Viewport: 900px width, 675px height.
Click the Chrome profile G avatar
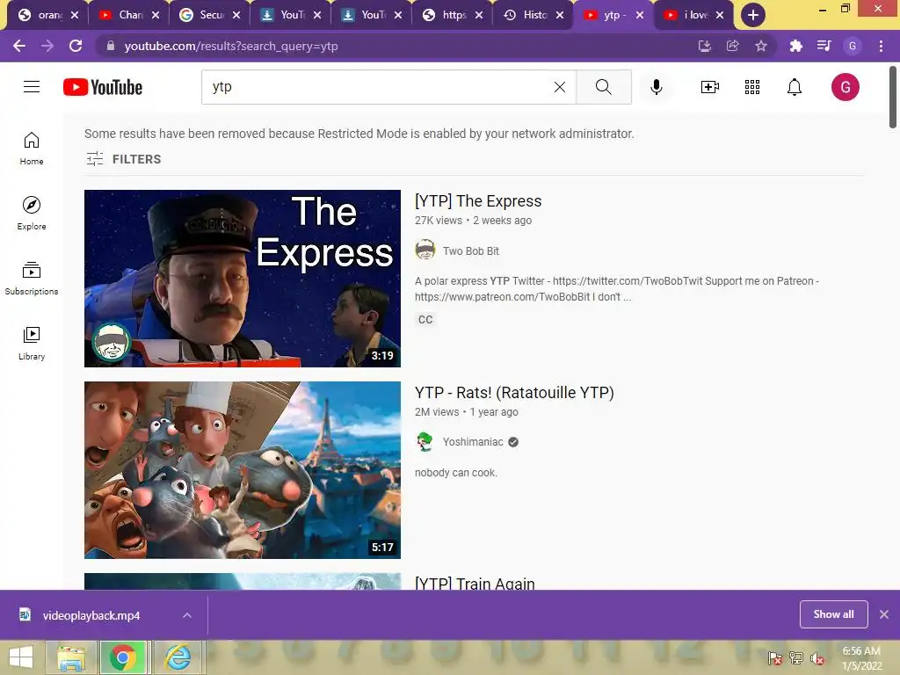[853, 46]
